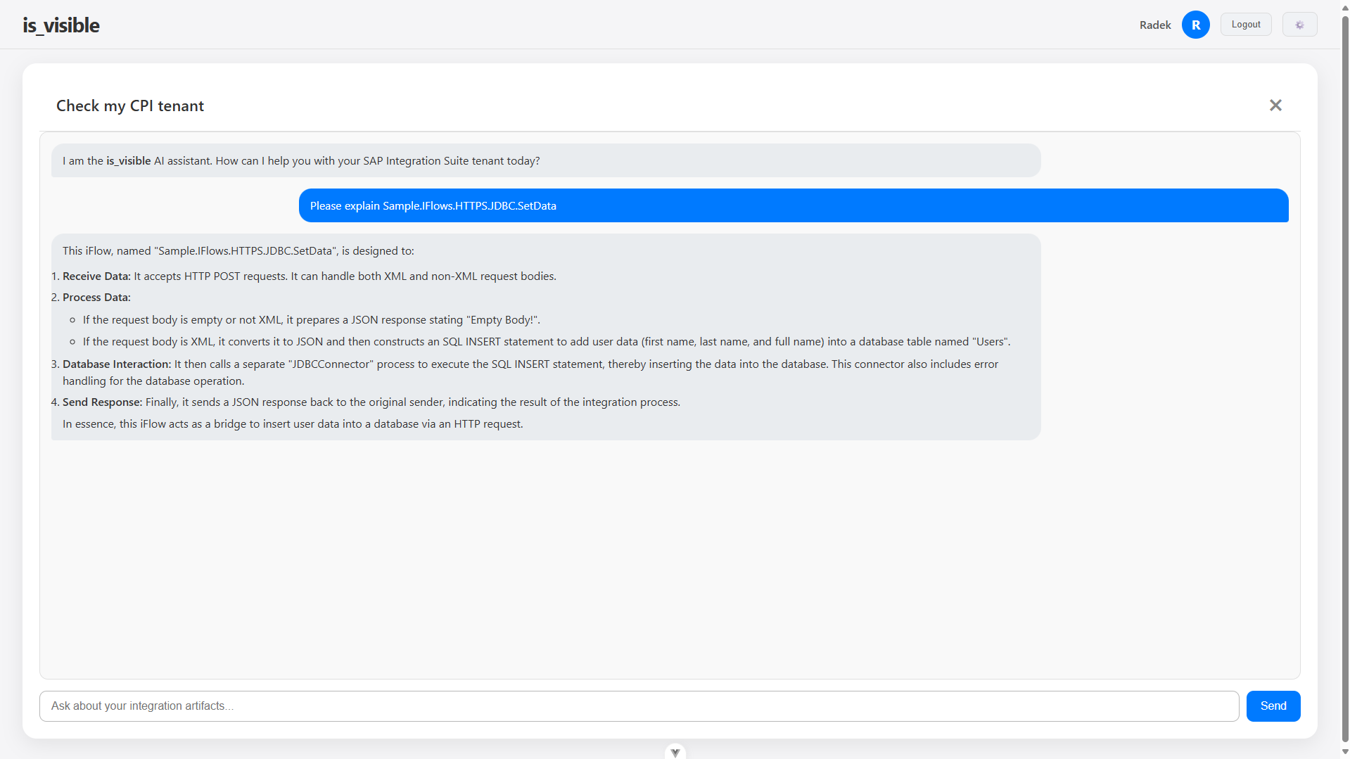Screen dimensions: 1350x759
Task: Click the Send Response list item
Action: click(366, 402)
